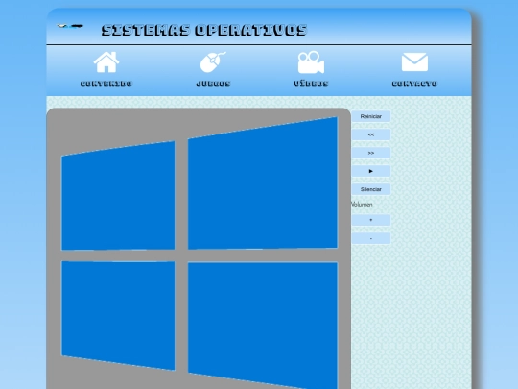The height and width of the screenshot is (389, 518).
Task: Open the Juegos mouse icon
Action: [213, 61]
